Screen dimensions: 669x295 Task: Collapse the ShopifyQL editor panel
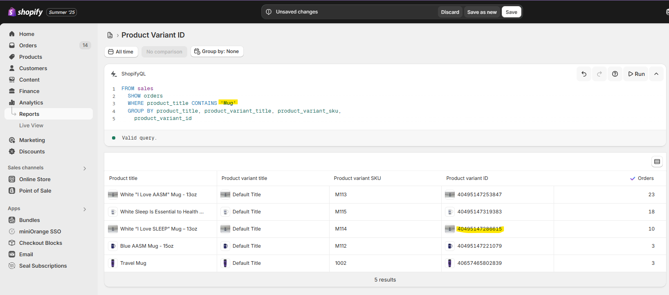(656, 74)
